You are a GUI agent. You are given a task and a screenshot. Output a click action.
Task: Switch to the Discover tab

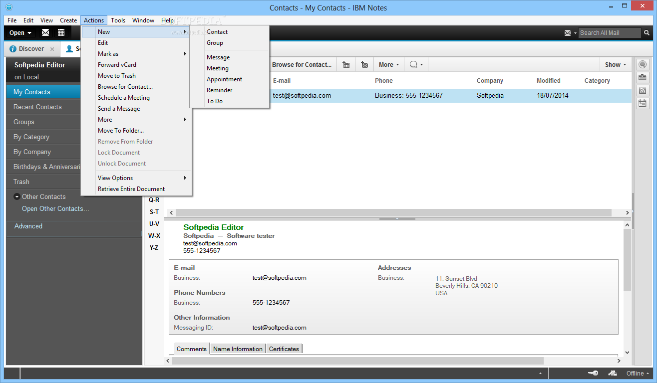pyautogui.click(x=32, y=49)
